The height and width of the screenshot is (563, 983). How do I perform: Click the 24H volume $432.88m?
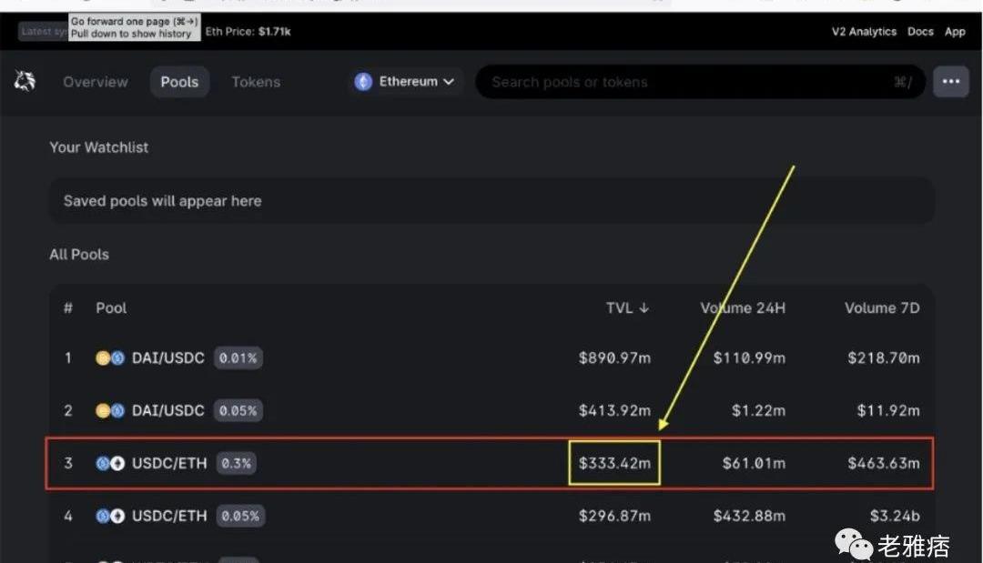[749, 516]
